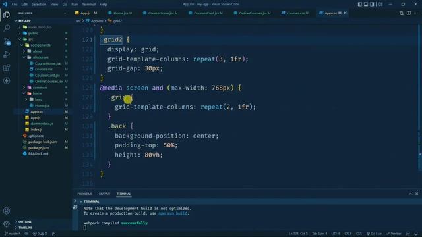The height and width of the screenshot is (237, 422).
Task: Switch to the Output panel tab
Action: point(104,194)
